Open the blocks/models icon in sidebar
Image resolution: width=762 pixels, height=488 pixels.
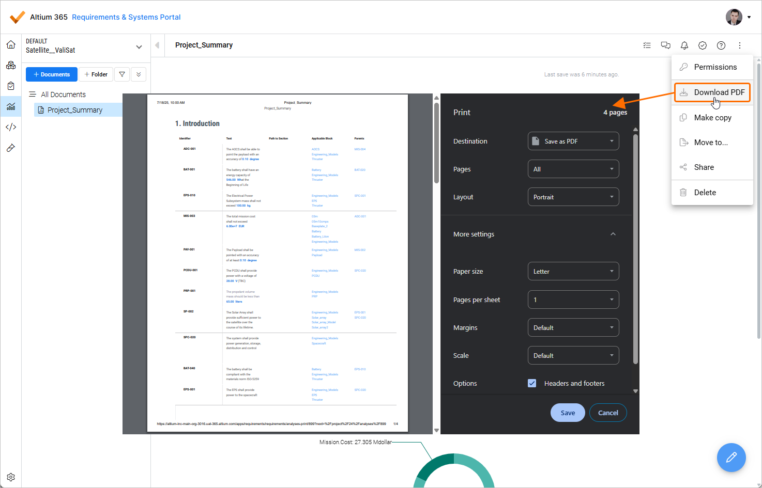pyautogui.click(x=11, y=65)
